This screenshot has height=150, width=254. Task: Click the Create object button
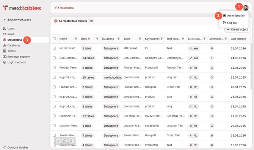coord(237,30)
